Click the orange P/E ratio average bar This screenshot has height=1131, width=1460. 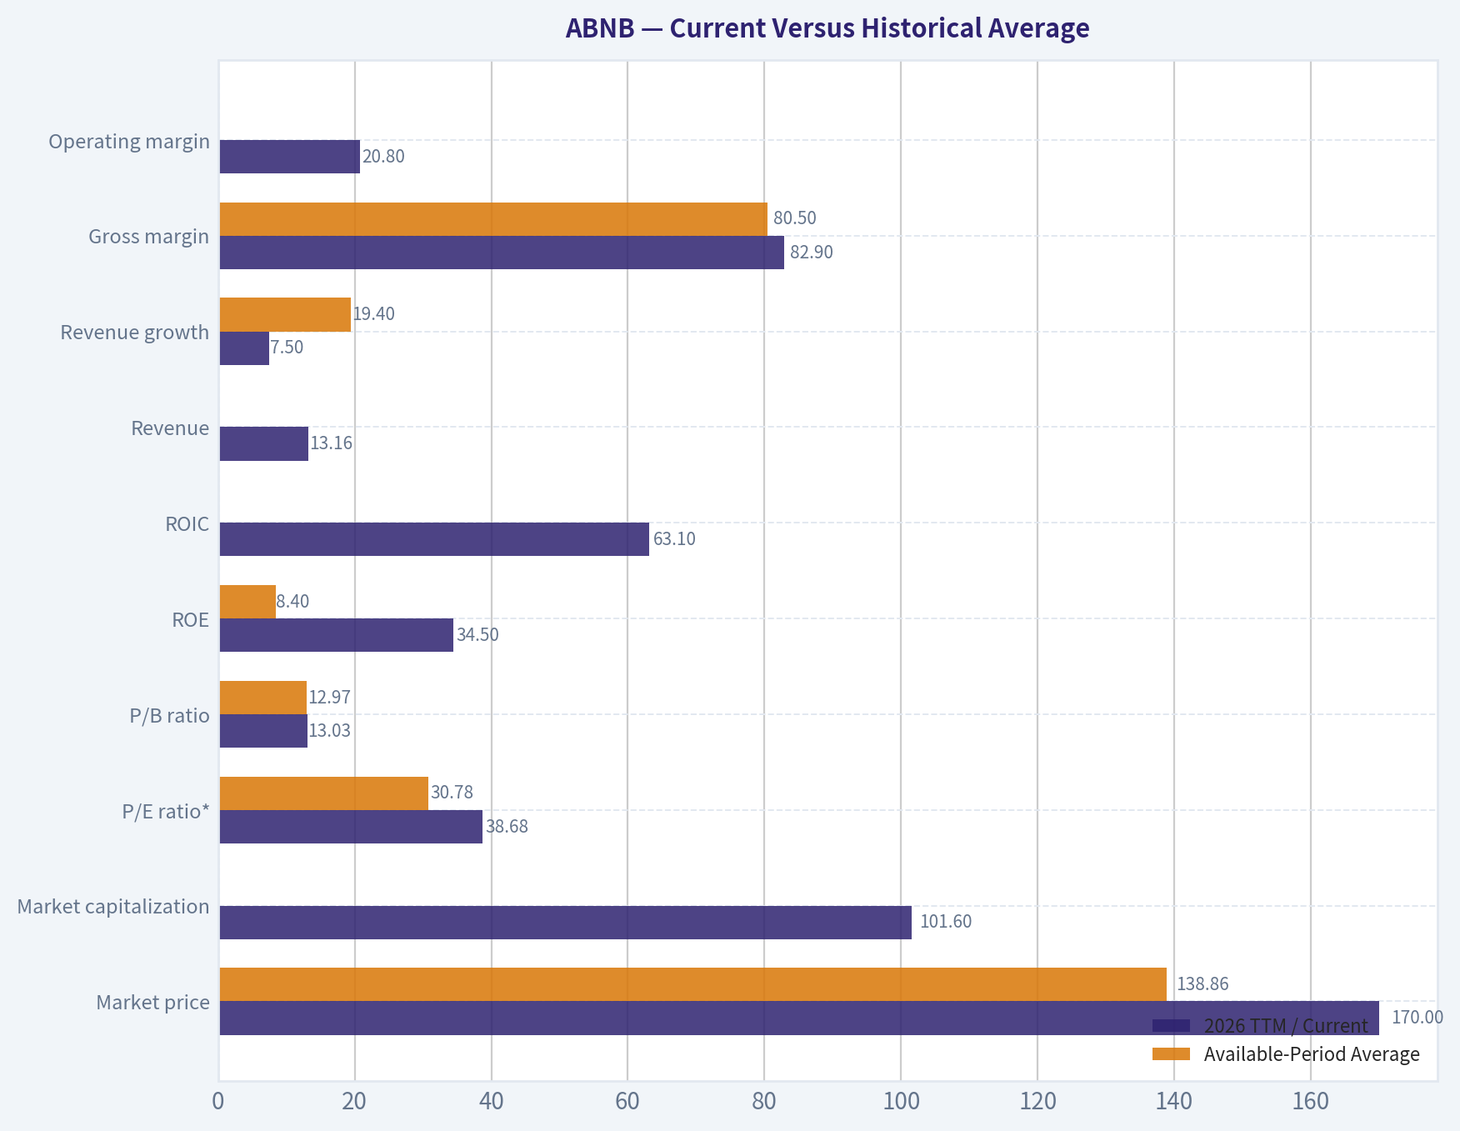(x=324, y=793)
